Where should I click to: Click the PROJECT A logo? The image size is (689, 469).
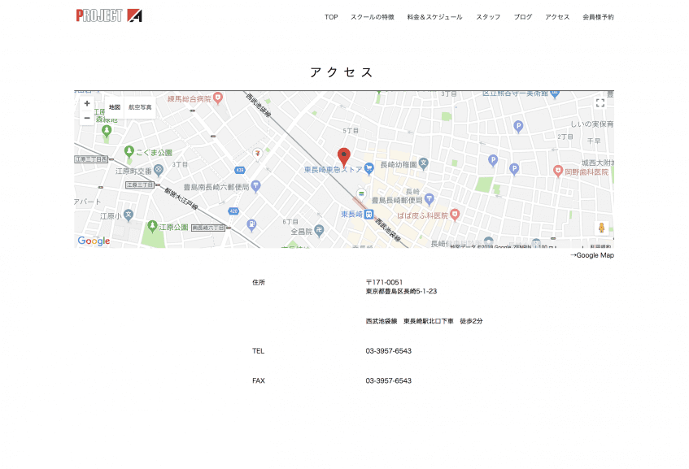tap(109, 15)
